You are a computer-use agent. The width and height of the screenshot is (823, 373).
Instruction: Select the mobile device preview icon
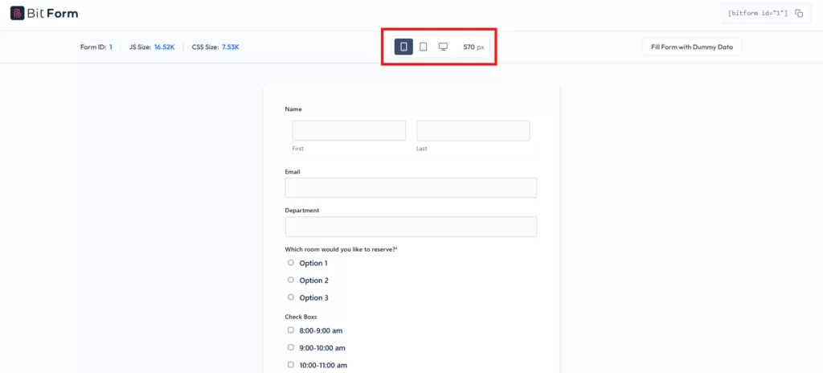pos(403,47)
